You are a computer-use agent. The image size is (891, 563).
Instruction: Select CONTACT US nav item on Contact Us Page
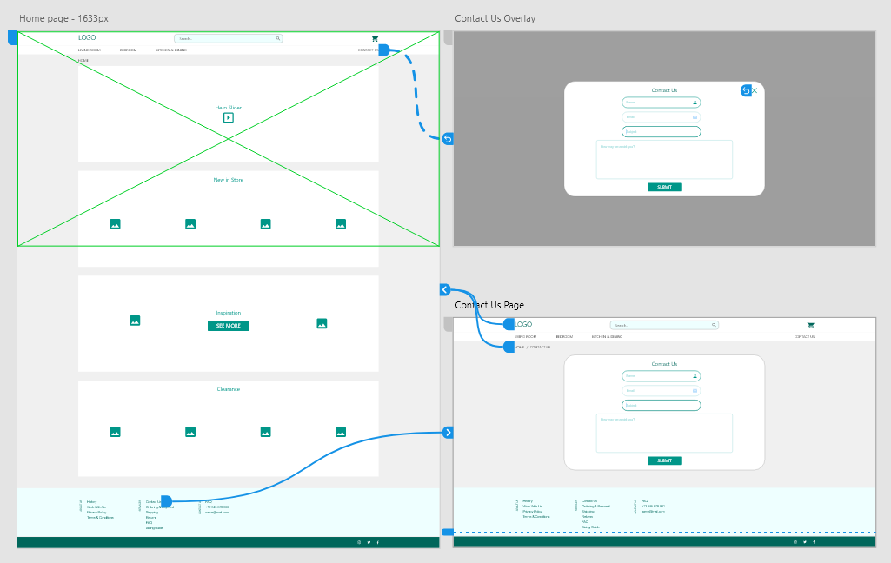pyautogui.click(x=804, y=337)
